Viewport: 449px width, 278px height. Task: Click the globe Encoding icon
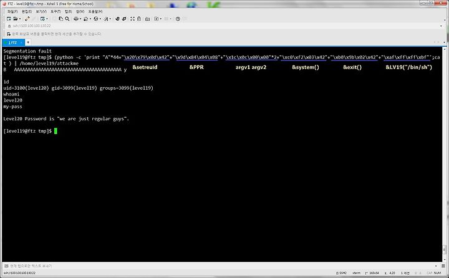95,19
